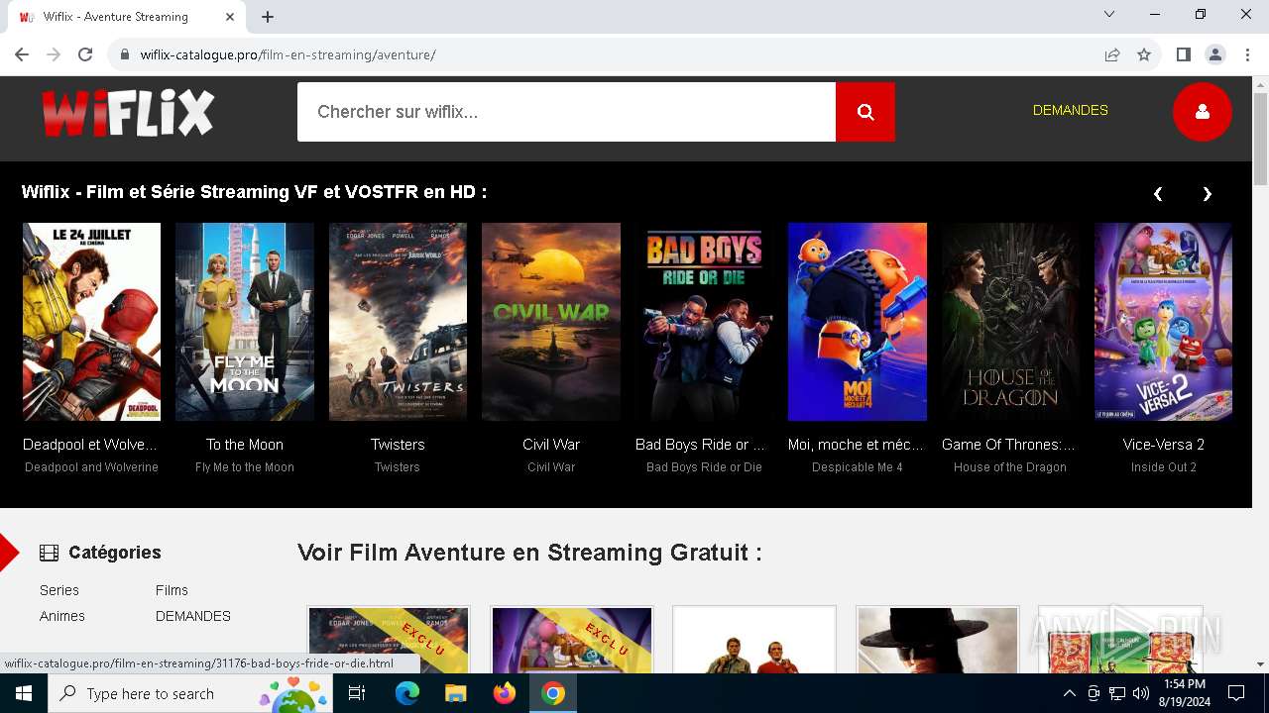Open the red user account icon
The width and height of the screenshot is (1269, 713).
1203,112
